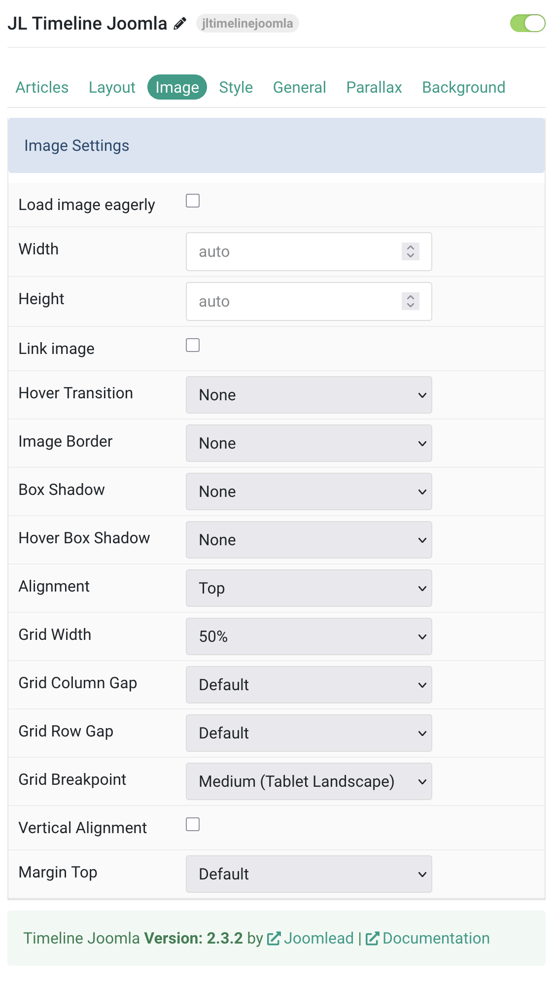Open the Hover Transition dropdown
555x982 pixels.
tap(309, 395)
